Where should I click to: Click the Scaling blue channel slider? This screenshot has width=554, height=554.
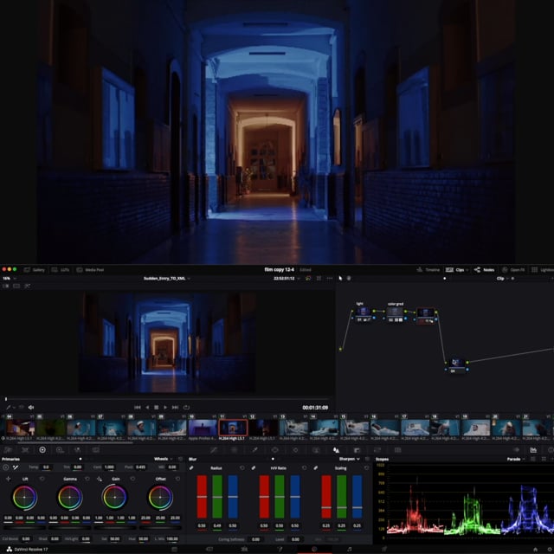[x=358, y=497]
